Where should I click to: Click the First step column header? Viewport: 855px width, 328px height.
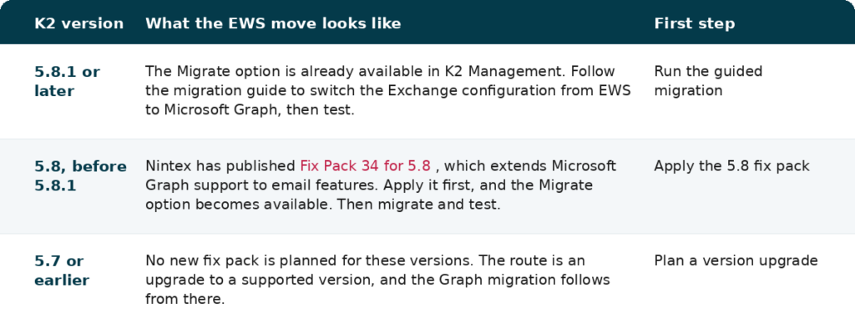click(694, 23)
